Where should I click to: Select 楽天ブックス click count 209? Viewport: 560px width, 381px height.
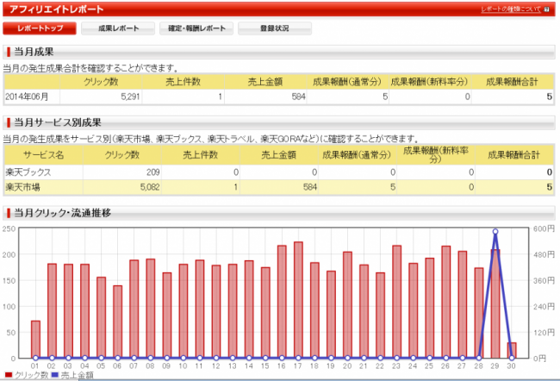152,172
